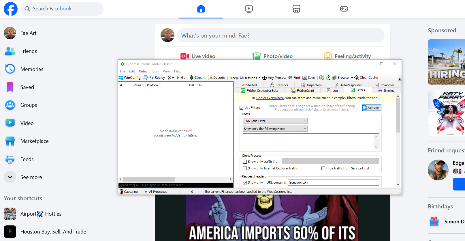Image resolution: width=465 pixels, height=241 pixels.
Task: Click the Remove (X) sessions toolbar icon
Action: 170,78
